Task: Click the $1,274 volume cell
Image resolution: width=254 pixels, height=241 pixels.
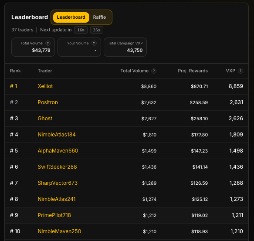Action: 149,199
